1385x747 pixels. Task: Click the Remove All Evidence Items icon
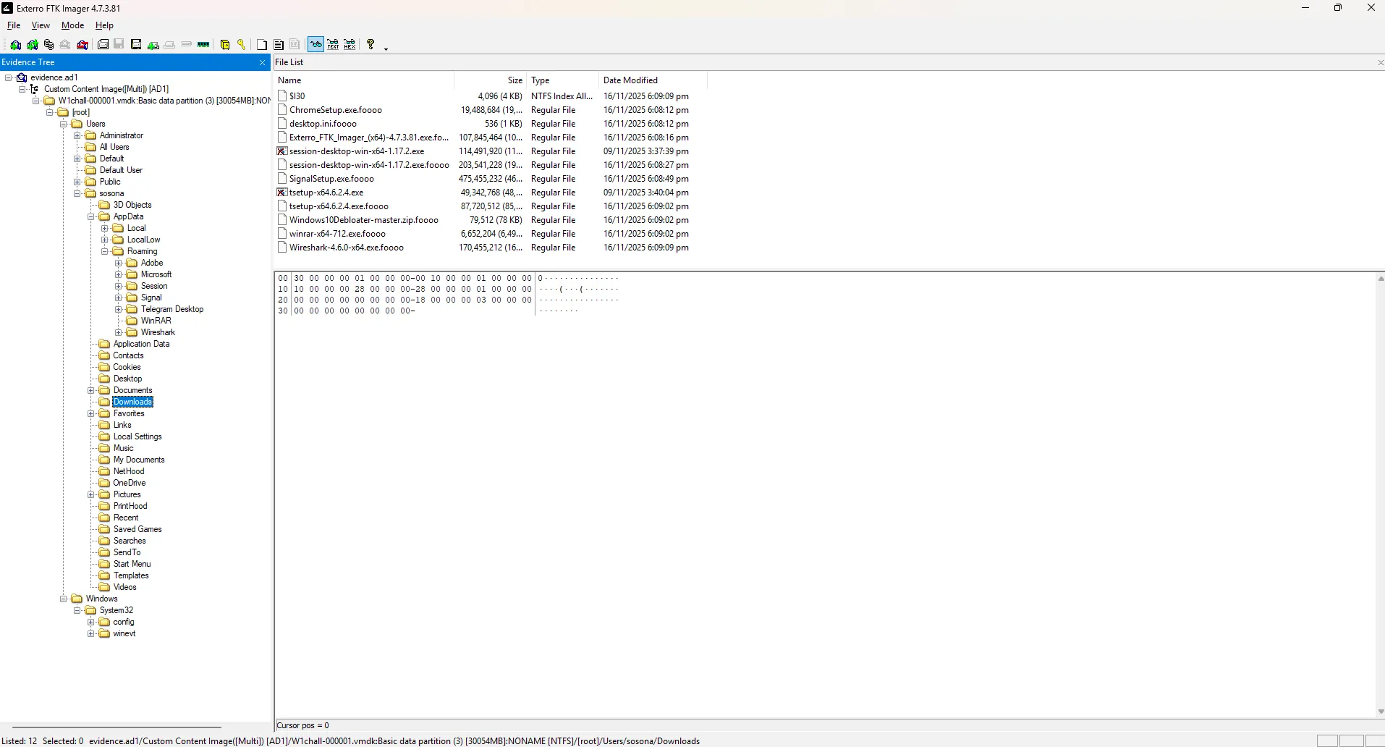tap(82, 45)
